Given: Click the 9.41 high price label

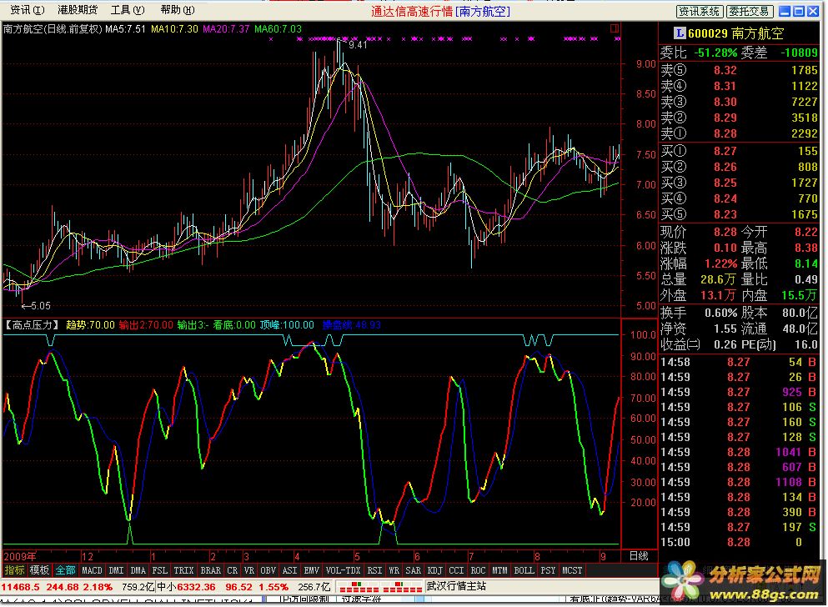Looking at the screenshot, I should (x=358, y=45).
